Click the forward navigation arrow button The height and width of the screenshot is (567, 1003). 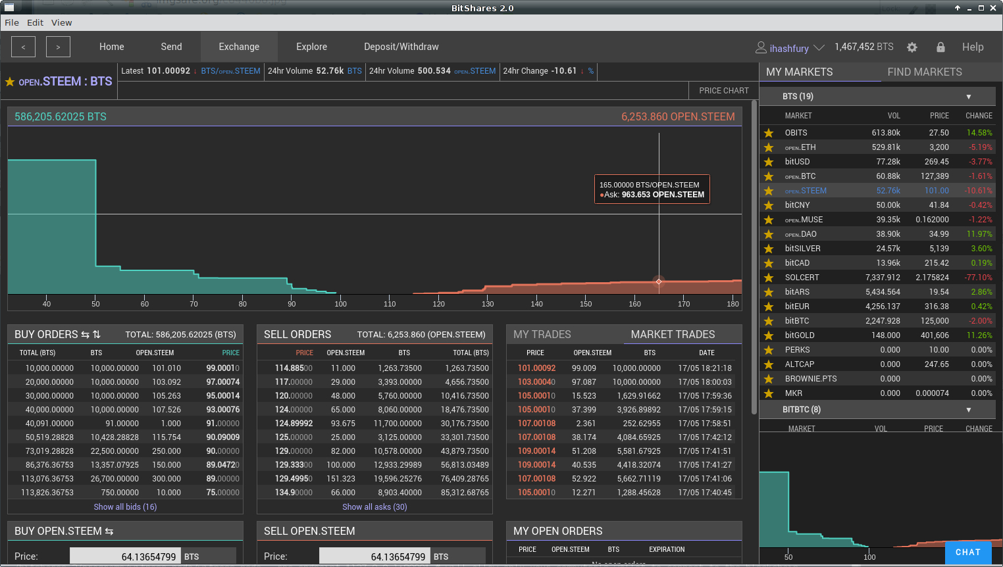(x=58, y=47)
